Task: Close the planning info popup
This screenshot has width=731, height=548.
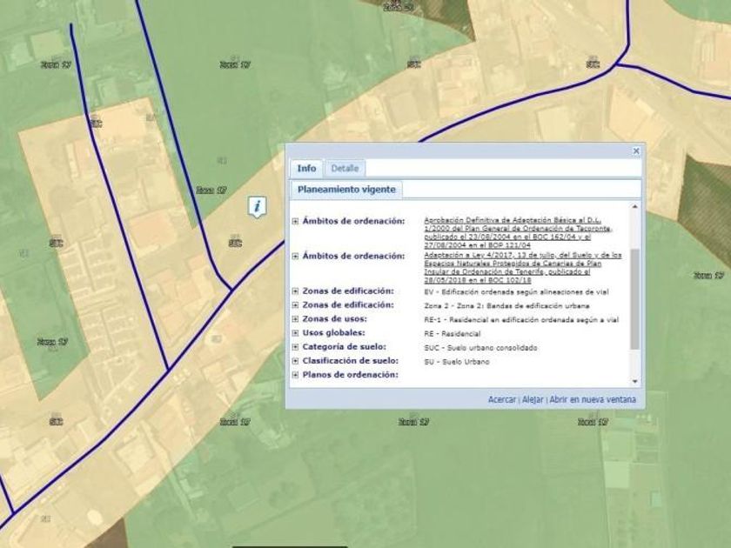Action: pos(636,151)
